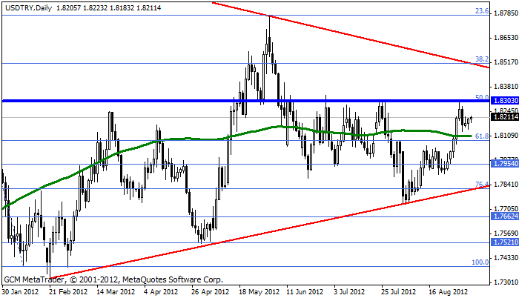Select the 23.6 Fibonacci level label
This screenshot has width=519, height=298.
tap(482, 11)
